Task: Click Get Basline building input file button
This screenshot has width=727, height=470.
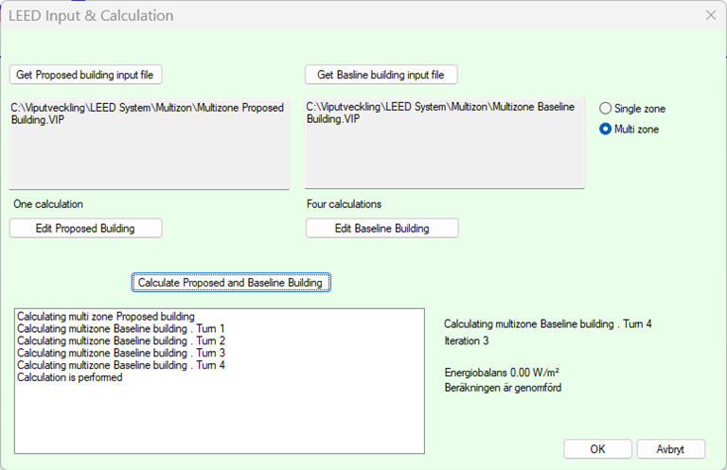Action: click(x=381, y=75)
